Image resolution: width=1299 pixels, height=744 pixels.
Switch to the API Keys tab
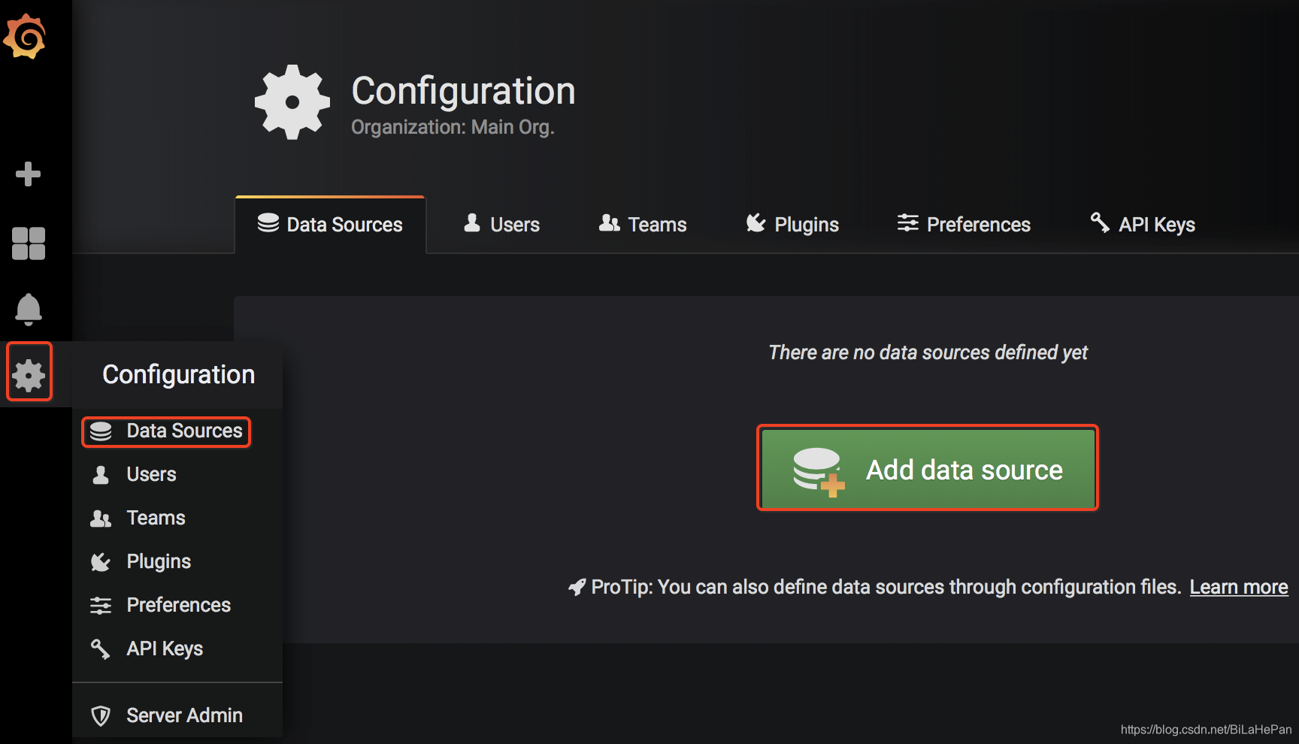1143,225
